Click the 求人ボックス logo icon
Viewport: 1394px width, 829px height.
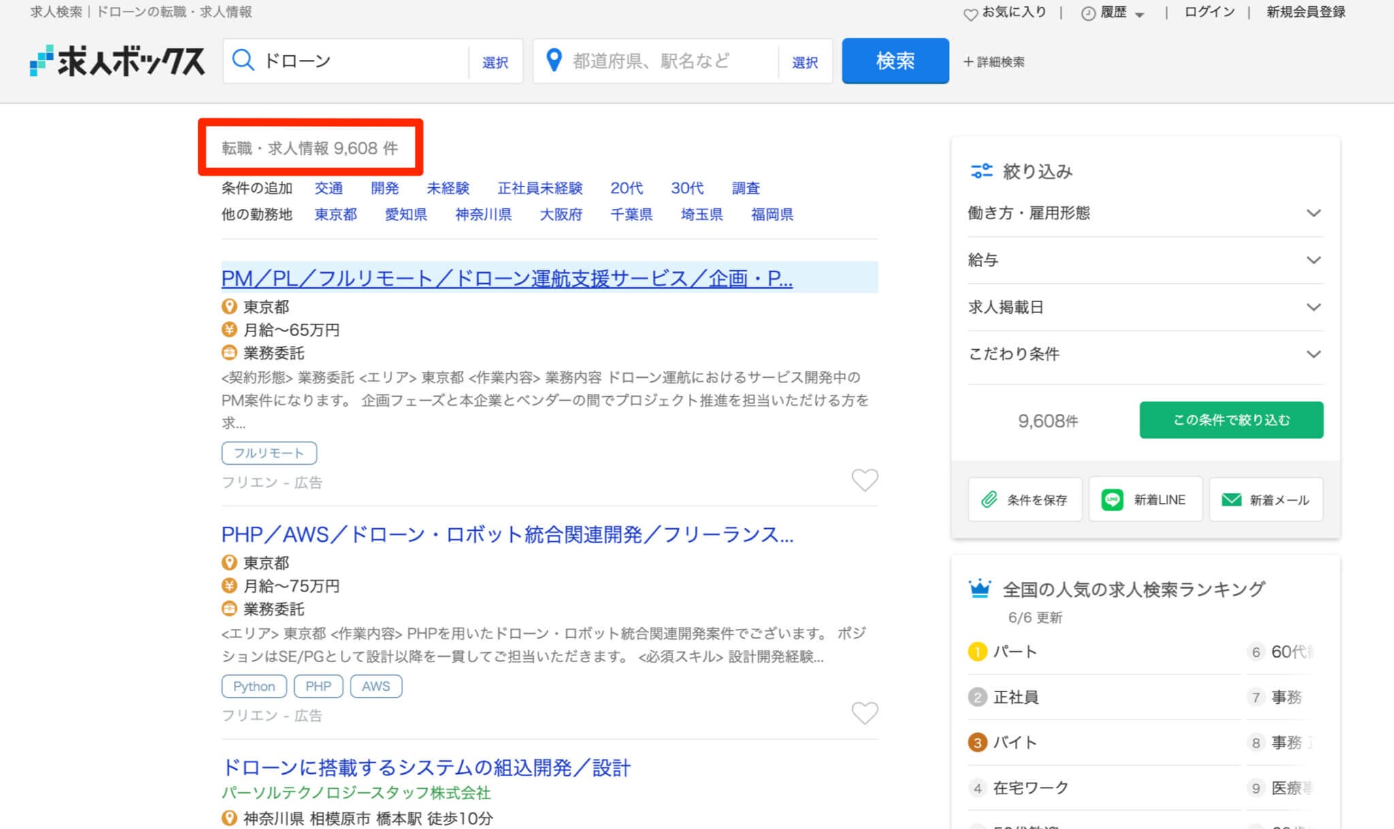42,61
